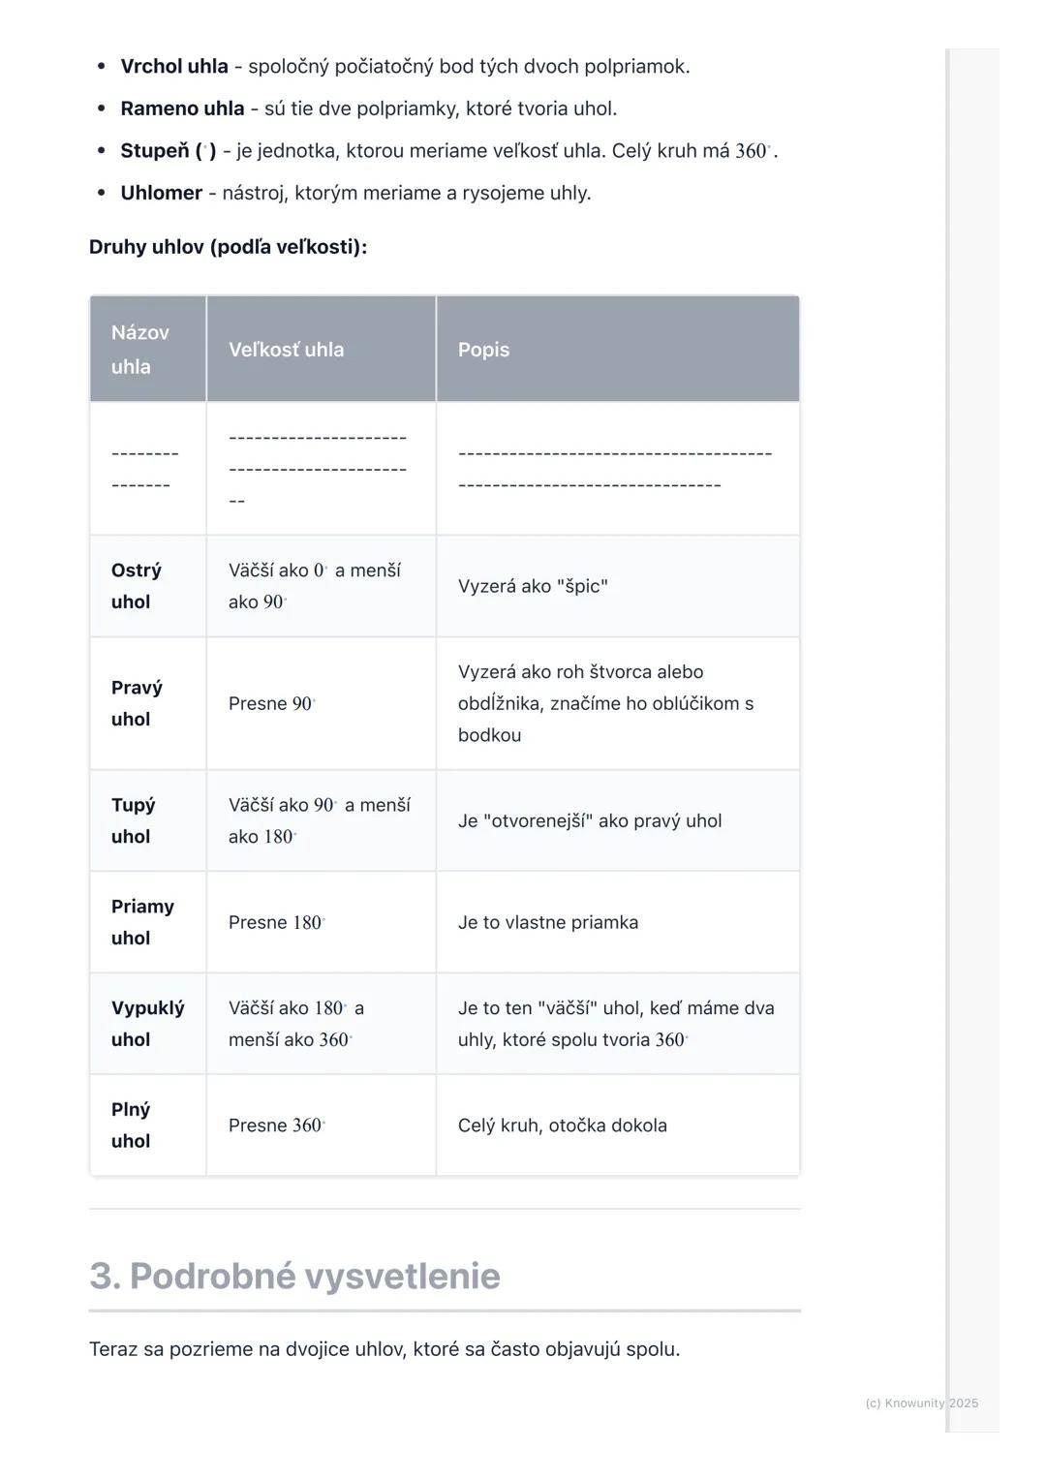Viewport: 1046px width, 1480px height.
Task: Click the "Plný uhol" row label
Action: [x=131, y=1125]
